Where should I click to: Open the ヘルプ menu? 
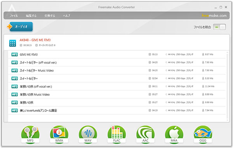66,16
